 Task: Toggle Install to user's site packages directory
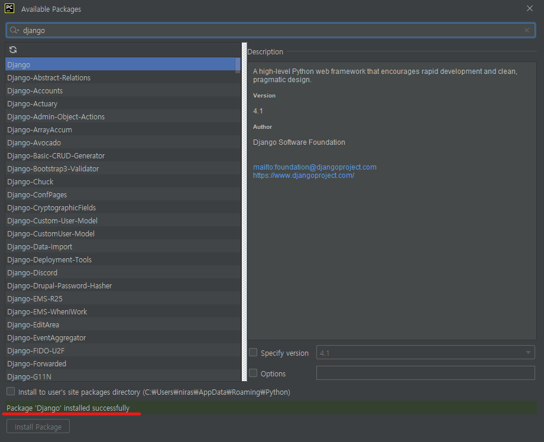point(11,391)
